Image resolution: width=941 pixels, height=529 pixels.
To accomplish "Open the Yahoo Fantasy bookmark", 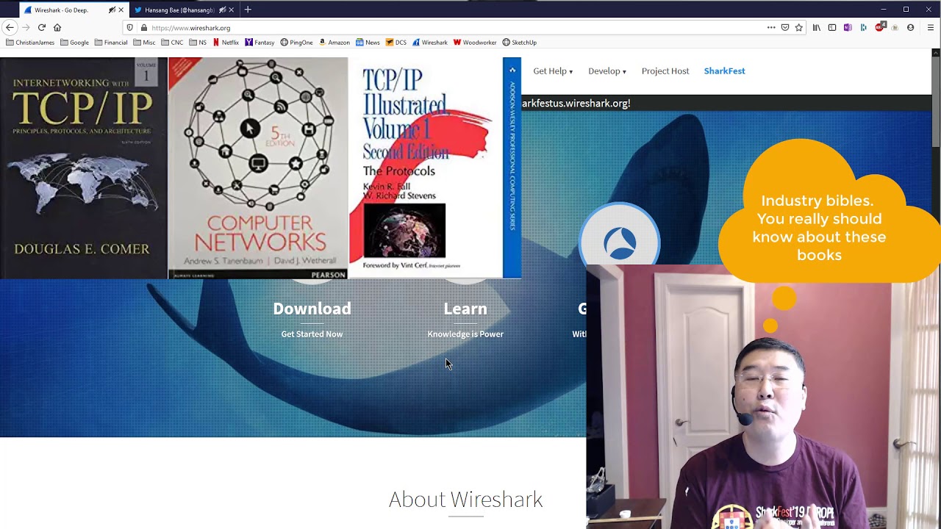I will point(260,43).
